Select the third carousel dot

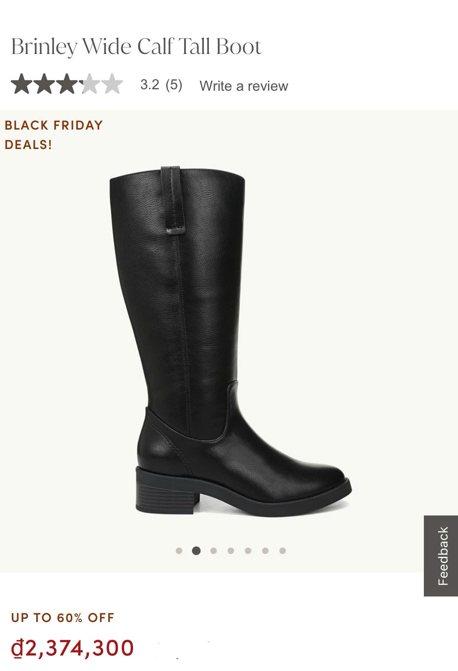point(214,551)
